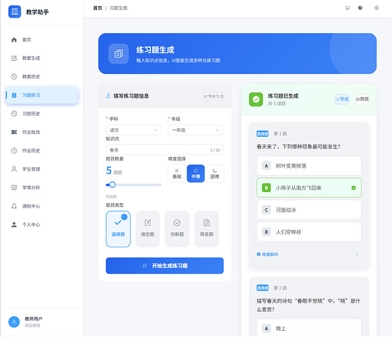Choose answer C 河面结冰

pos(309,210)
